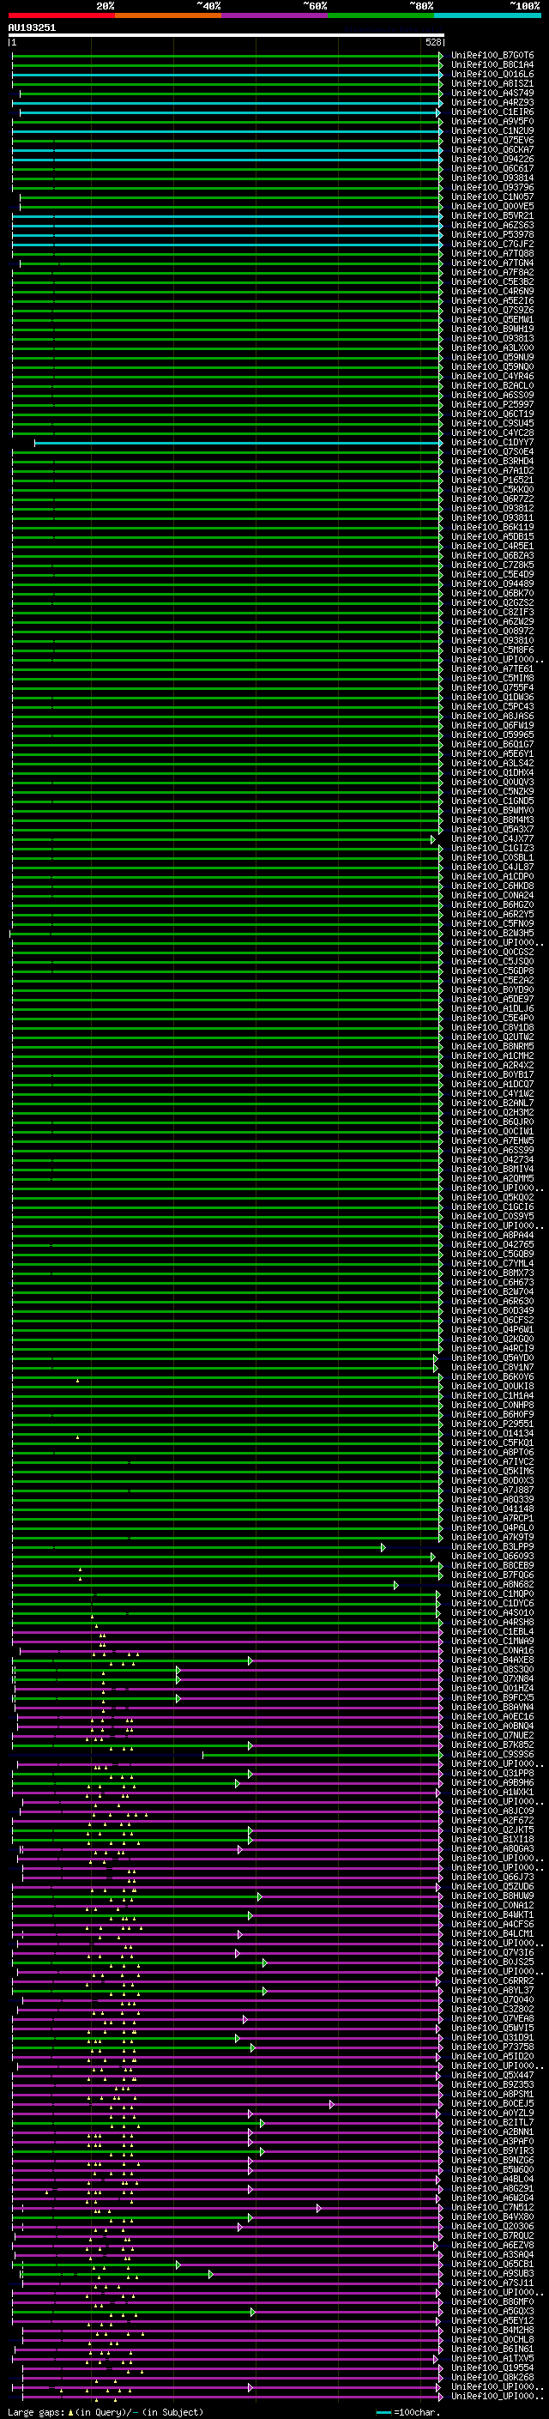The width and height of the screenshot is (549, 2419).
Task: Click arrowhead ending UniRef100_Q5AYD0 alignment
Action: (x=436, y=1358)
